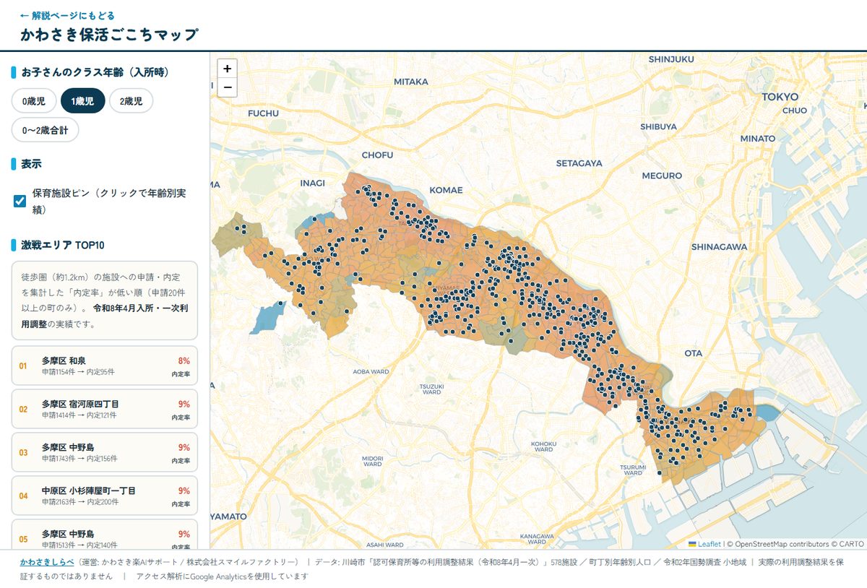Click the TSURUMI WARD map label
Image resolution: width=867 pixels, height=588 pixels.
click(632, 470)
